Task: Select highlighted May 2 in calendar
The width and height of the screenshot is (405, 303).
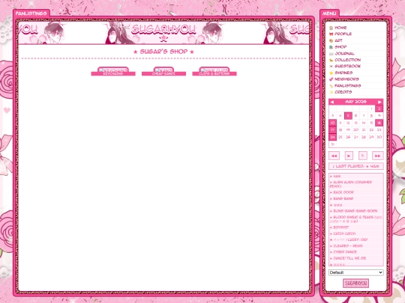Action: pyautogui.click(x=379, y=108)
